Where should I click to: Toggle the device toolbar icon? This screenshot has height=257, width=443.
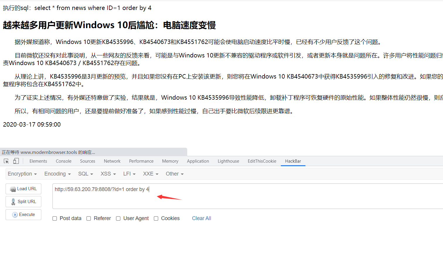(16, 161)
